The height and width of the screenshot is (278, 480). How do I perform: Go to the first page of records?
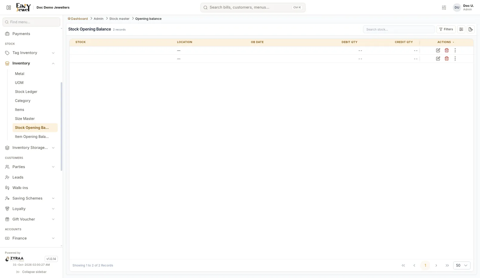point(403,265)
